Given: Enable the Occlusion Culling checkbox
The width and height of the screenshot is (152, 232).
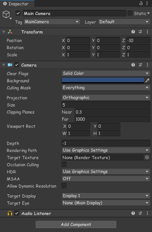Looking at the screenshot, I should (x=64, y=164).
